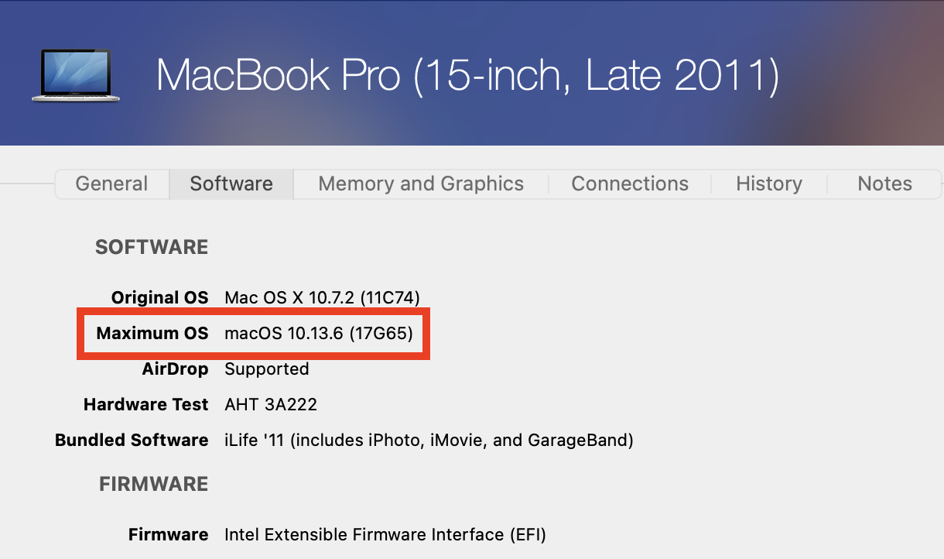Viewport: 944px width, 559px height.
Task: Select Mac OS X 10.7.2 version text
Action: pos(322,298)
